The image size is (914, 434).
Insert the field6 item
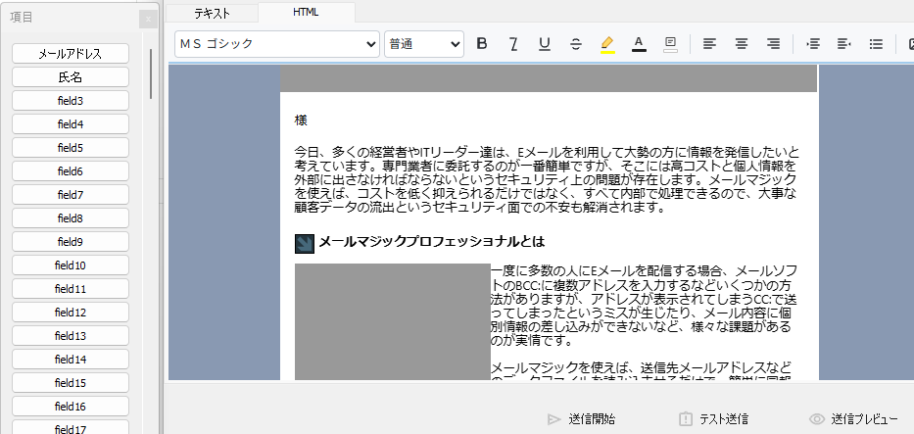click(70, 171)
